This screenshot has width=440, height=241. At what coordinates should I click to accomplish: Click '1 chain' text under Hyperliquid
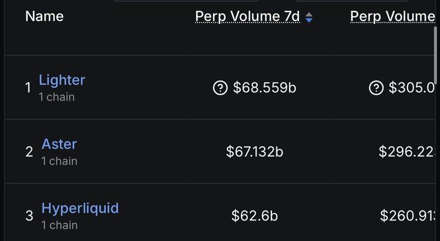click(59, 225)
